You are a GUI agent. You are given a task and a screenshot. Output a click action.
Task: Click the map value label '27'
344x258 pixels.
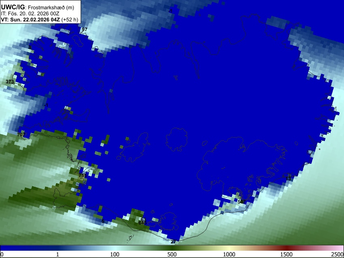(173, 242)
